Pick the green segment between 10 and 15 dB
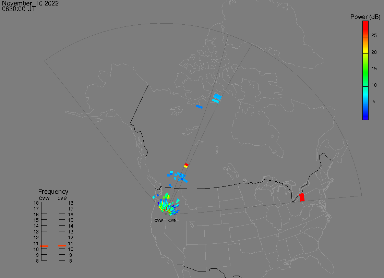 click(365, 78)
